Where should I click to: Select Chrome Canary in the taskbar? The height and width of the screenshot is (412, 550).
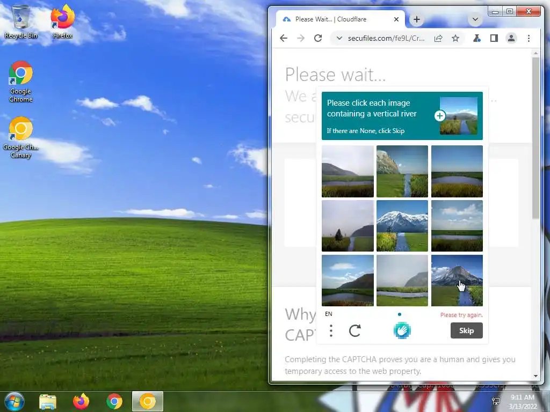click(148, 401)
